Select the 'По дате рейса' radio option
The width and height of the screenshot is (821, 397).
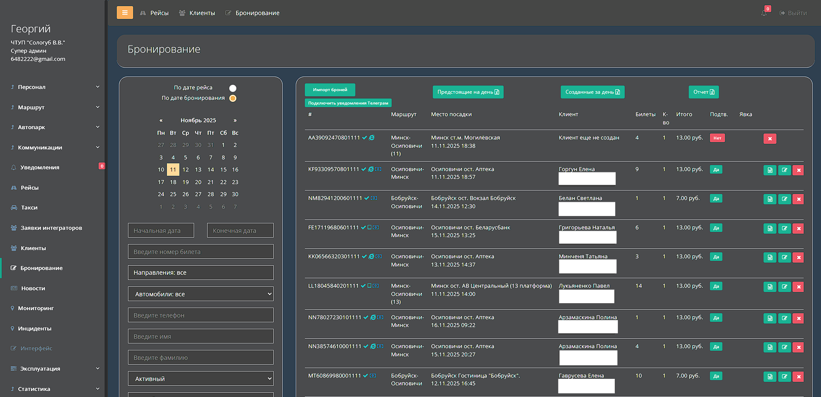click(233, 88)
